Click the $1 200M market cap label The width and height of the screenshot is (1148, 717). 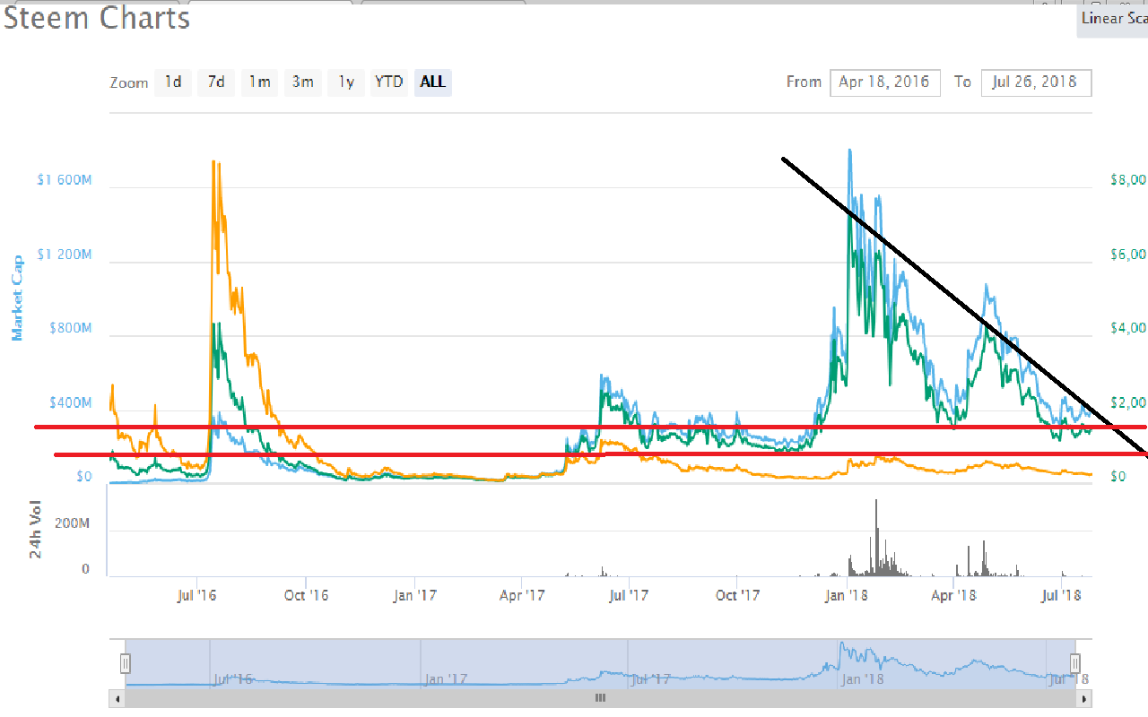coord(64,255)
